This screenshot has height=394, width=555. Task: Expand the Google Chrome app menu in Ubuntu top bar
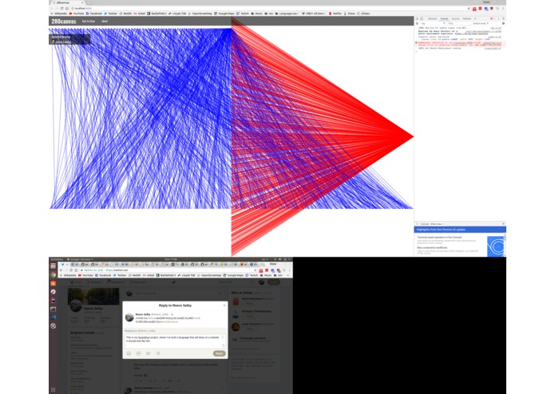tap(80, 259)
